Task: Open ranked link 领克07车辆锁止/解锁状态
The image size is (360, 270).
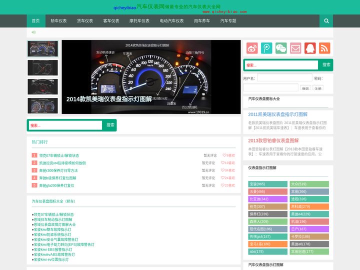Action: (x=59, y=155)
